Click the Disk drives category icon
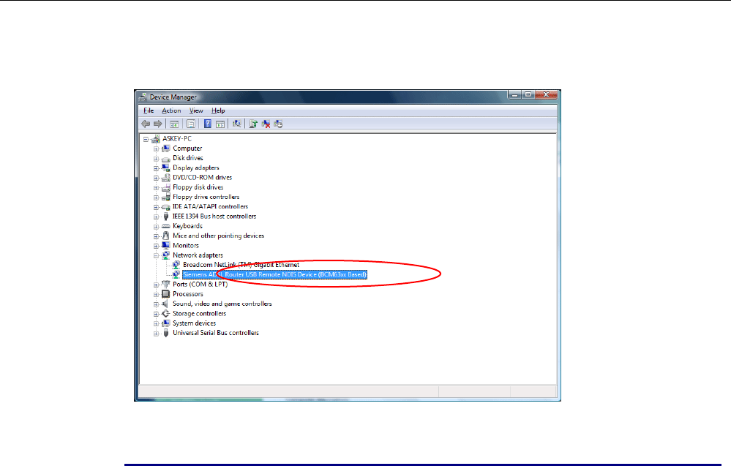 click(165, 159)
